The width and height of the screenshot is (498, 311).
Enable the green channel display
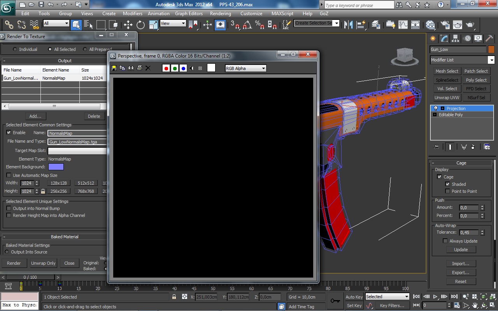(175, 68)
